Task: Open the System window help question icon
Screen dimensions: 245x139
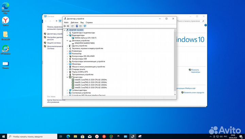Action: (x=206, y=25)
